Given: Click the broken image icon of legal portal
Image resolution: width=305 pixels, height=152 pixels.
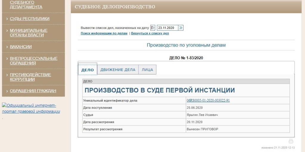Looking at the screenshot, I should [x=4, y=105].
